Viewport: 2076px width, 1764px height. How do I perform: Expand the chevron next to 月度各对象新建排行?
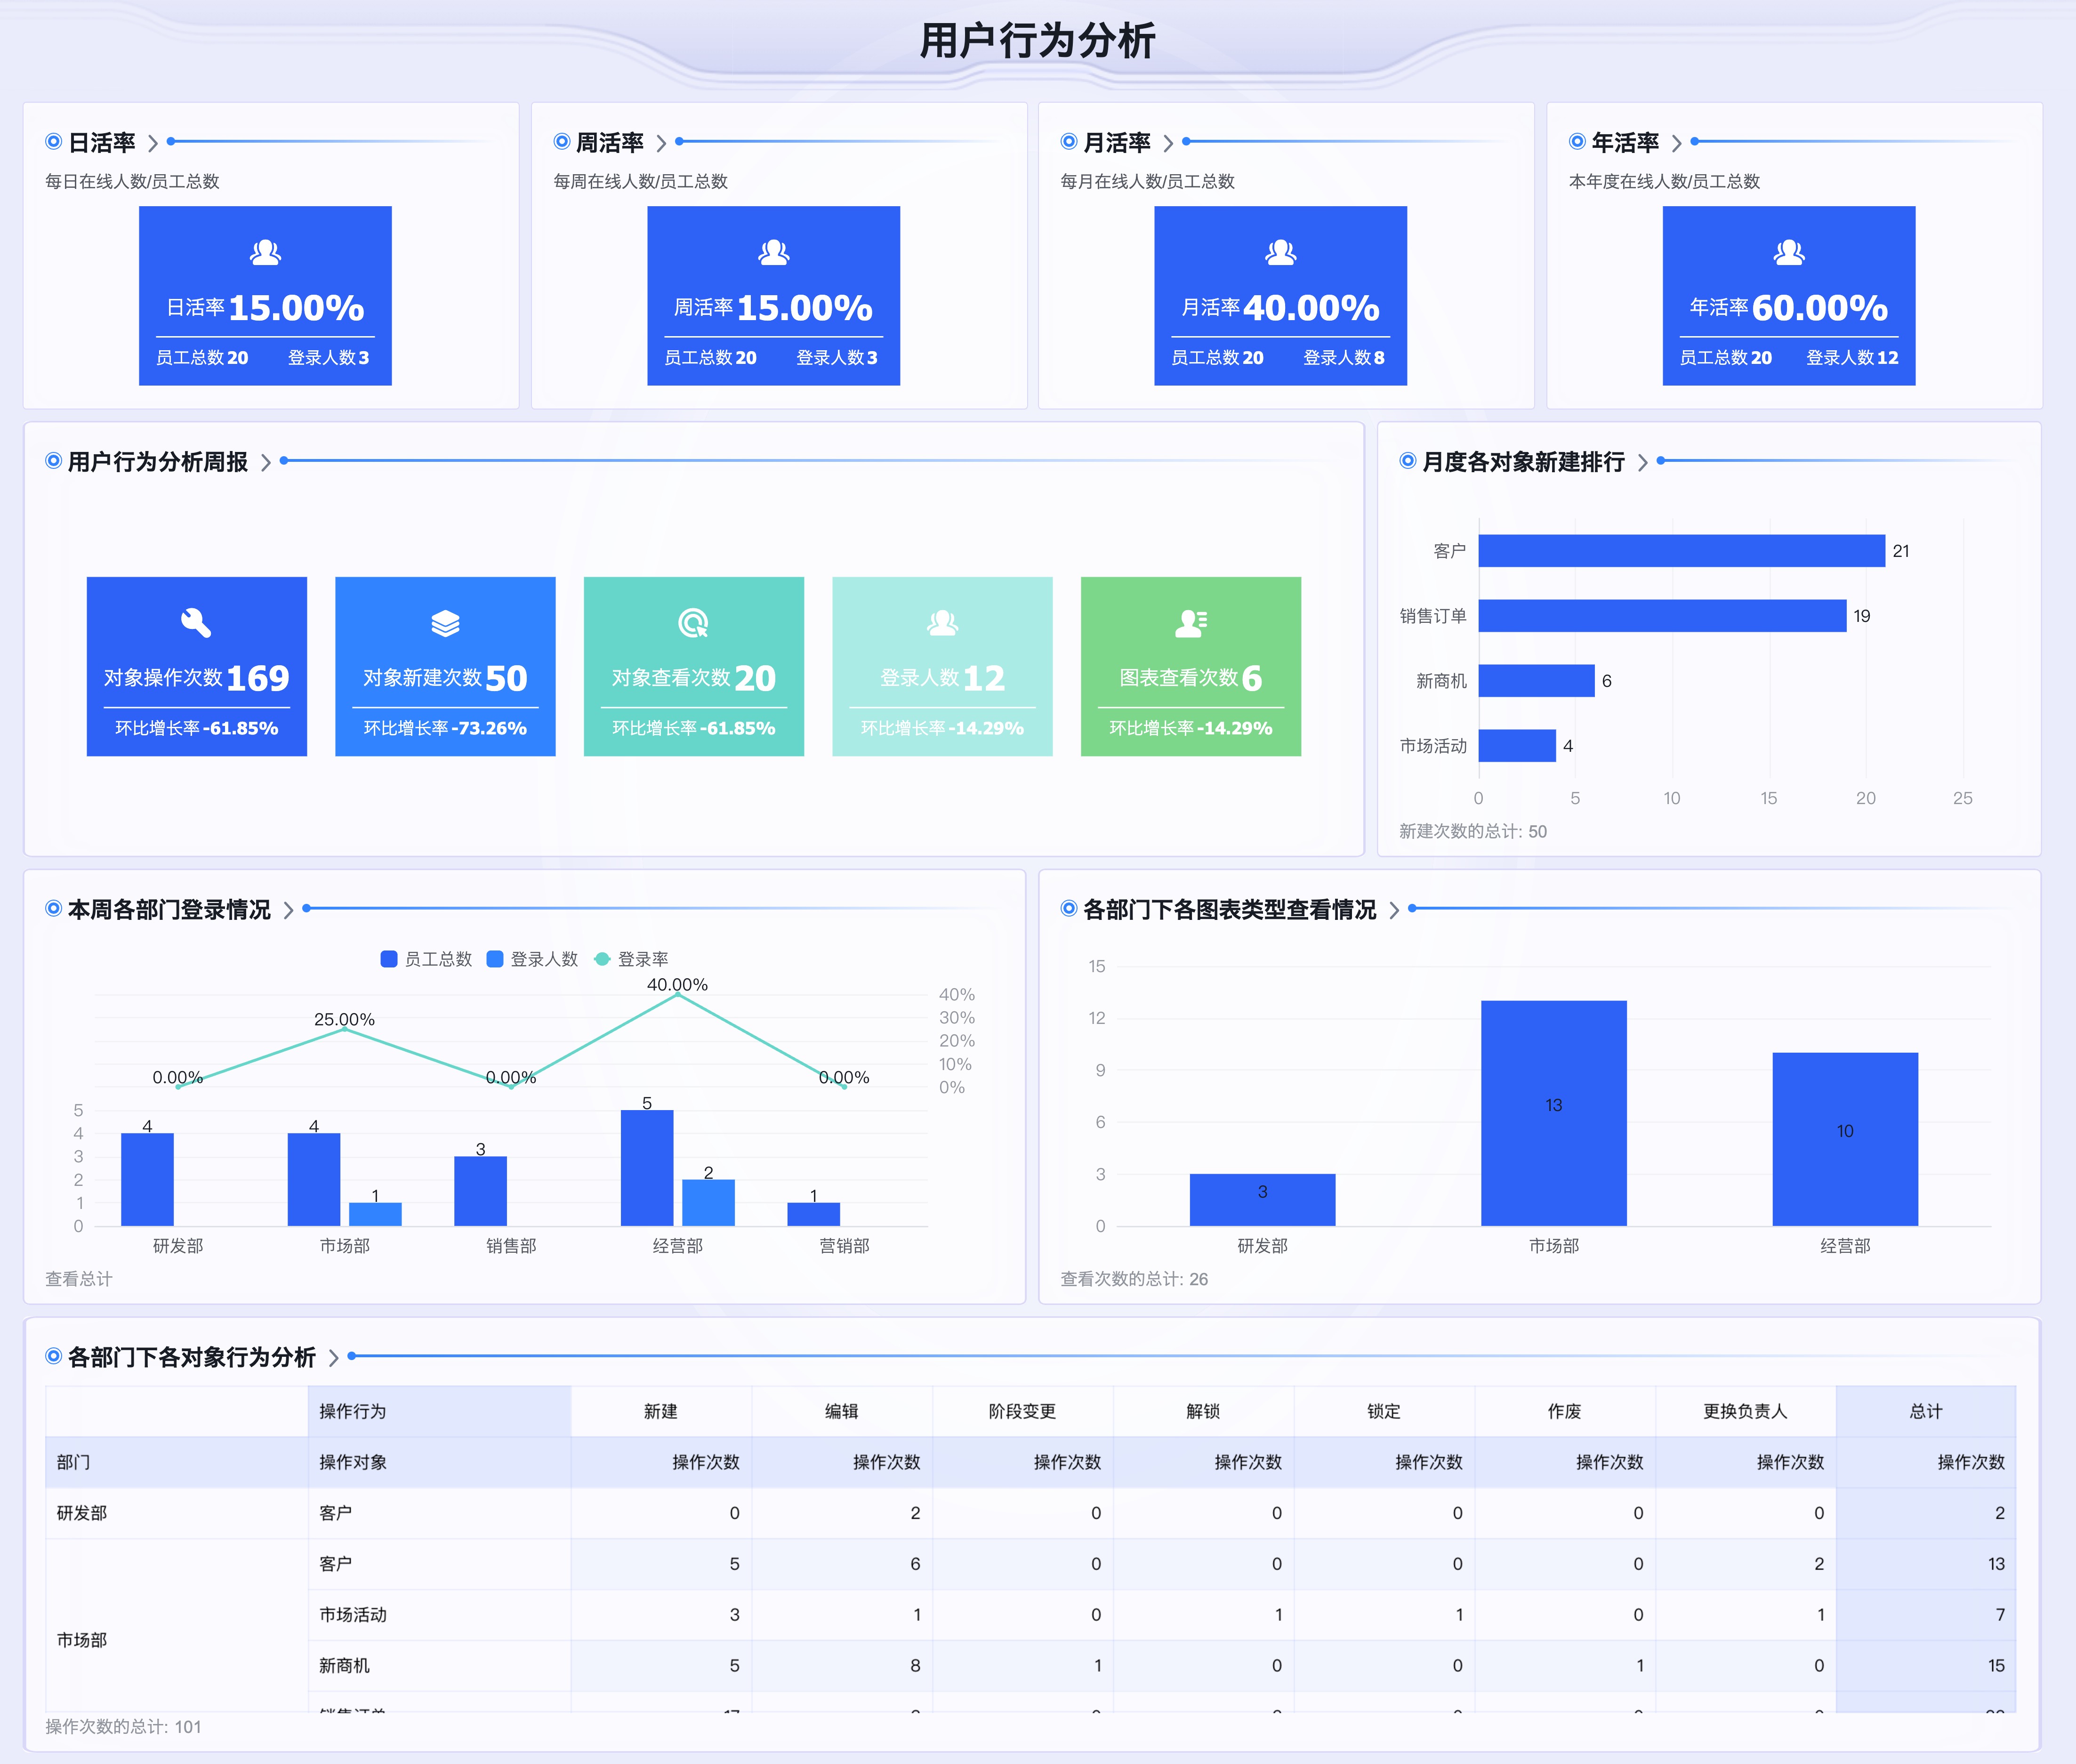pos(1643,462)
